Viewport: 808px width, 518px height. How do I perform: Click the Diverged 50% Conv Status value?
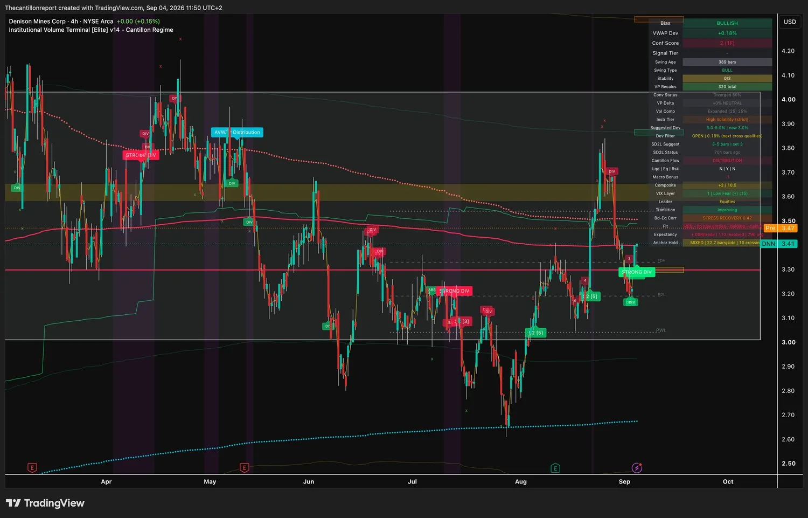pyautogui.click(x=727, y=95)
